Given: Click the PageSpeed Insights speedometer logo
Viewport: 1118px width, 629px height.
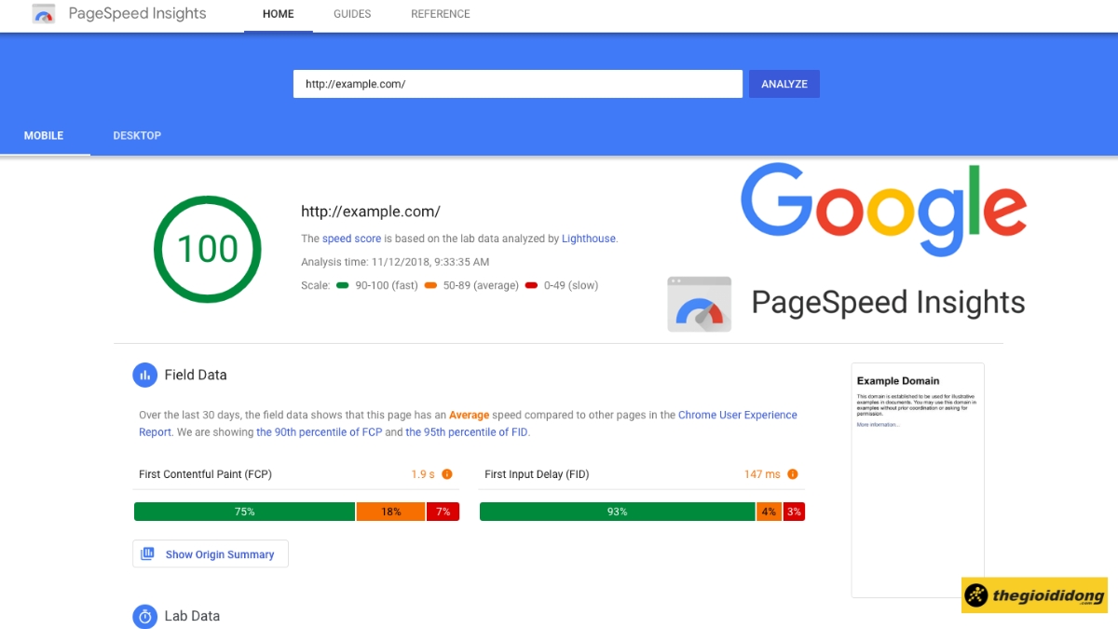Looking at the screenshot, I should coord(43,14).
